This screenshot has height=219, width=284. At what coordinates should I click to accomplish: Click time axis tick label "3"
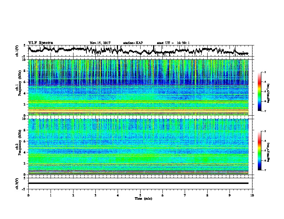click(95, 195)
